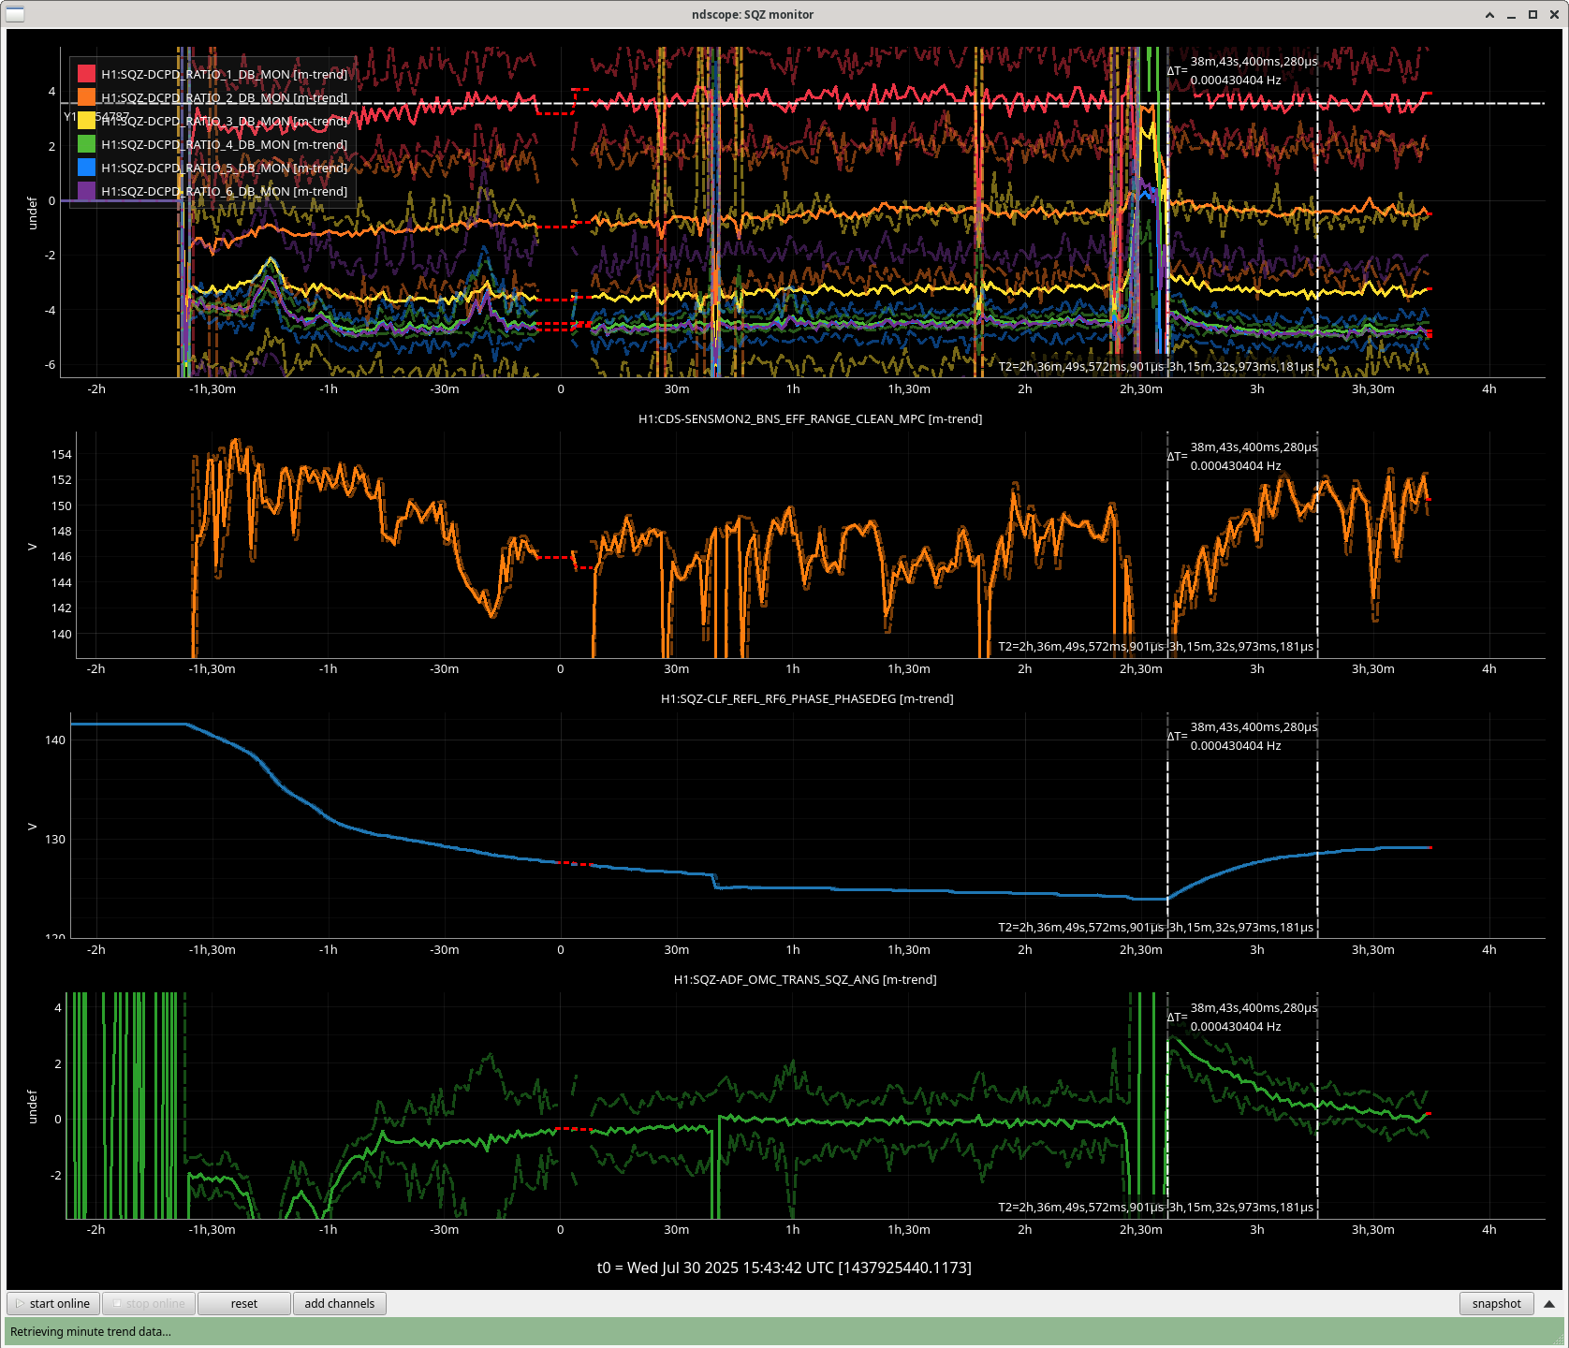Screen dimensions: 1569x1348
Task: Click the H1:SQZ-ADF_OMC_TRANS_SQZ_ANG plot title
Action: [804, 979]
